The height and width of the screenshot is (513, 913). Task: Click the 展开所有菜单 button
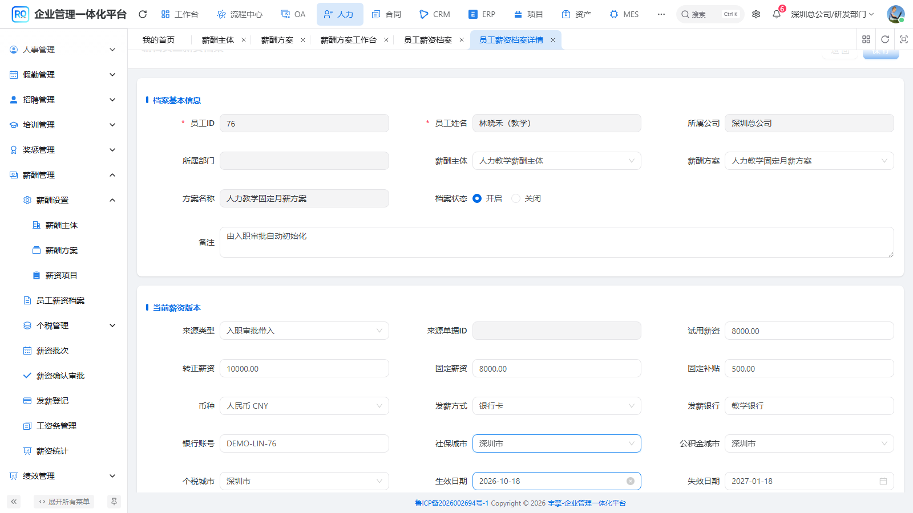pyautogui.click(x=64, y=502)
